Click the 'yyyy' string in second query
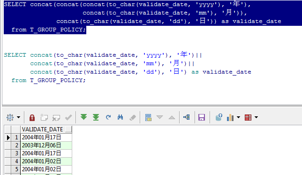Image resolution: width=302 pixels, height=175 pixels. [154, 55]
